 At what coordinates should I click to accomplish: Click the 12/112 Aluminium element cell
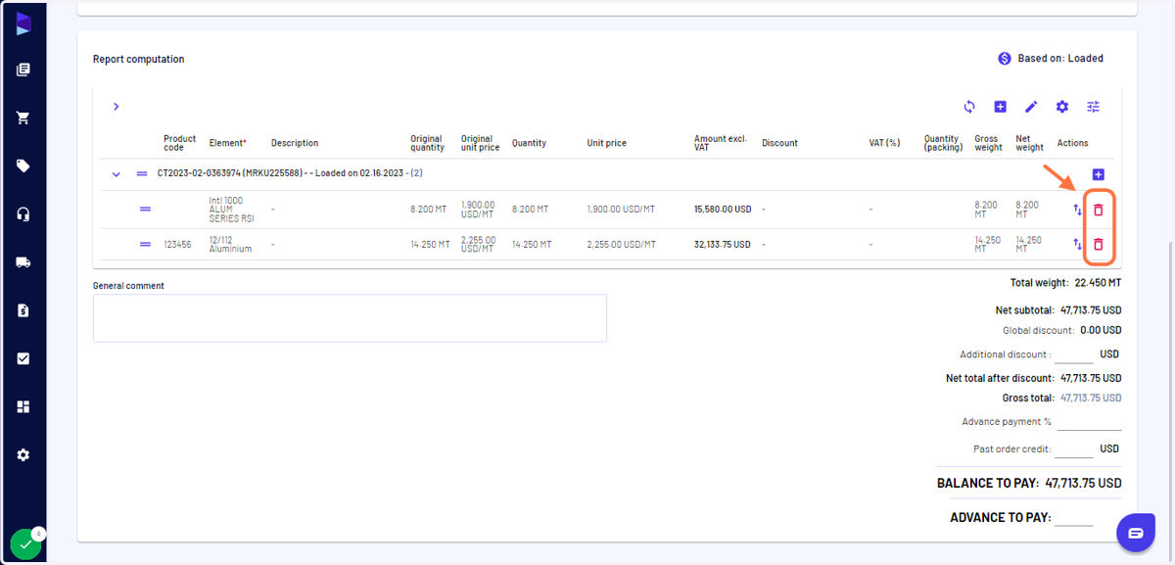coord(230,244)
